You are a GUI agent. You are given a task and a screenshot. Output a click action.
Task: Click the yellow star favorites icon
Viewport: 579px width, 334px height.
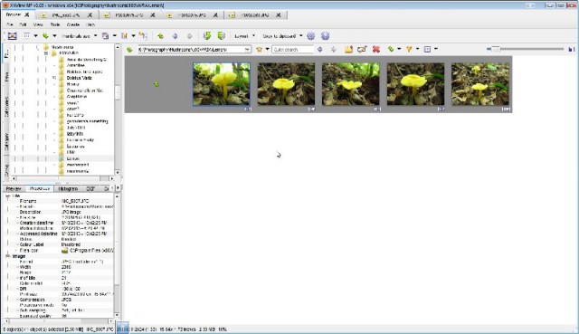(x=260, y=49)
